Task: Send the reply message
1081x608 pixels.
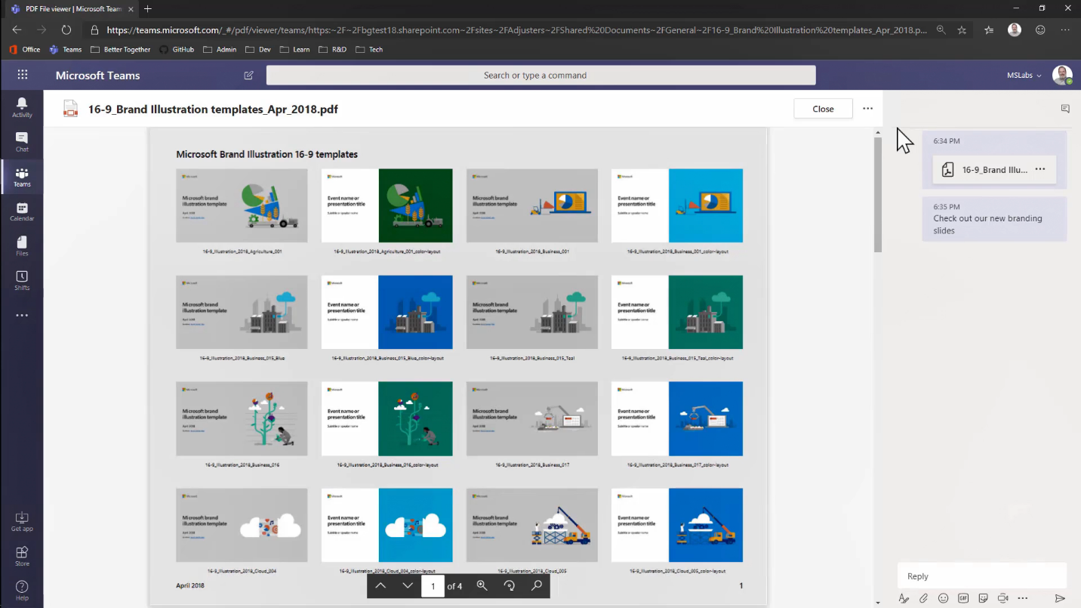Action: [1060, 598]
